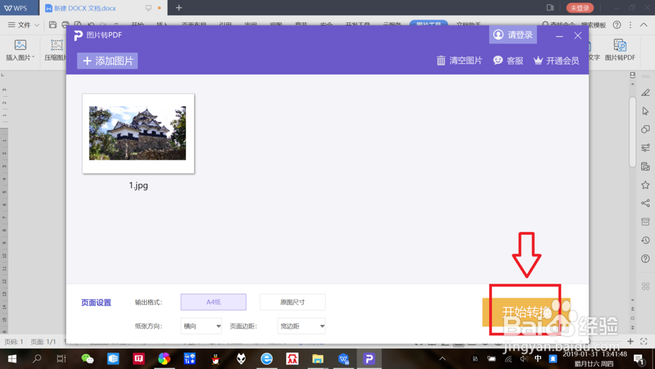Click the 插入图片 insert picture icon in WPS
655x369 pixels.
point(20,50)
